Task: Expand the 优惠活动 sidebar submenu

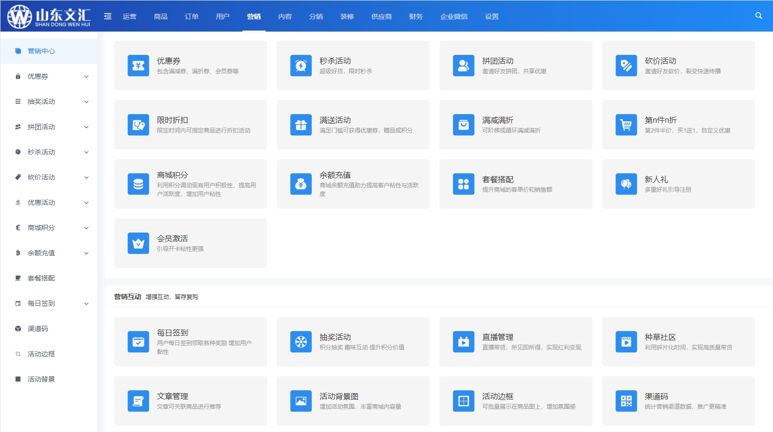Action: [x=86, y=202]
